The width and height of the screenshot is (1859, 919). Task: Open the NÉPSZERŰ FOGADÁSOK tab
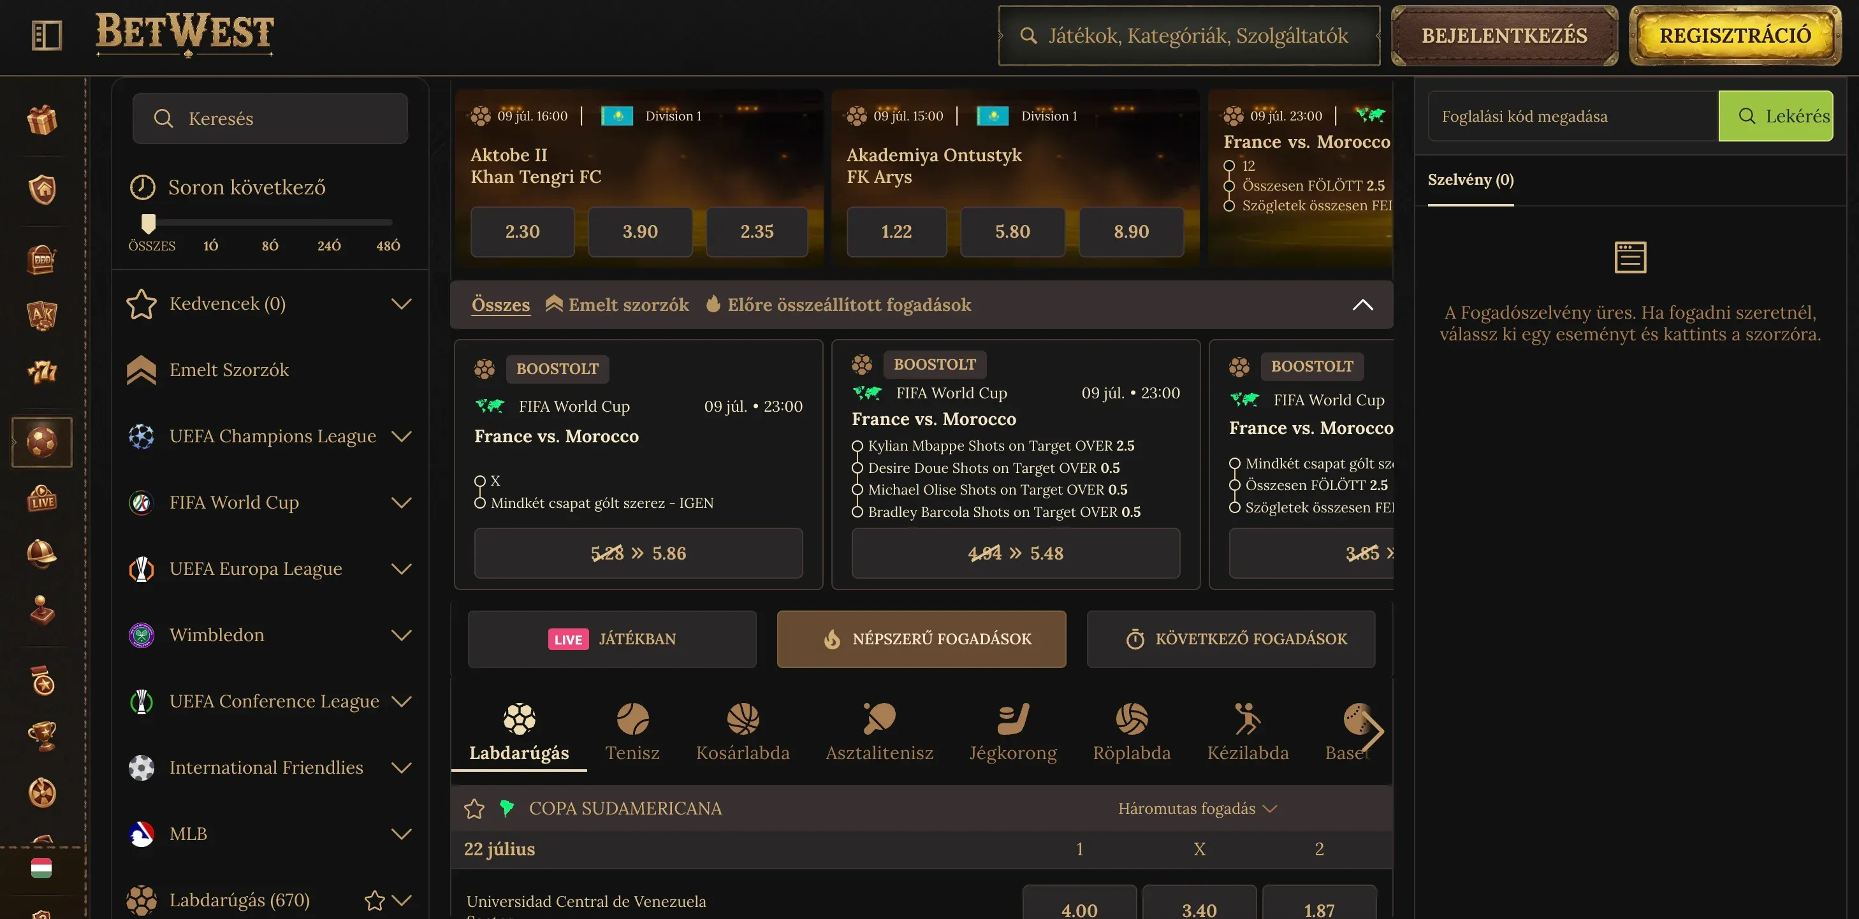tap(921, 639)
